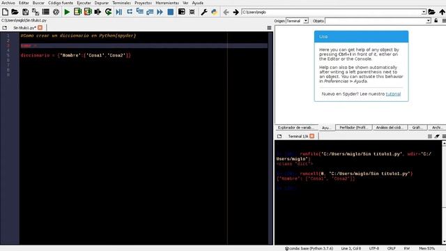Run cell and advance icon

tap(88, 12)
